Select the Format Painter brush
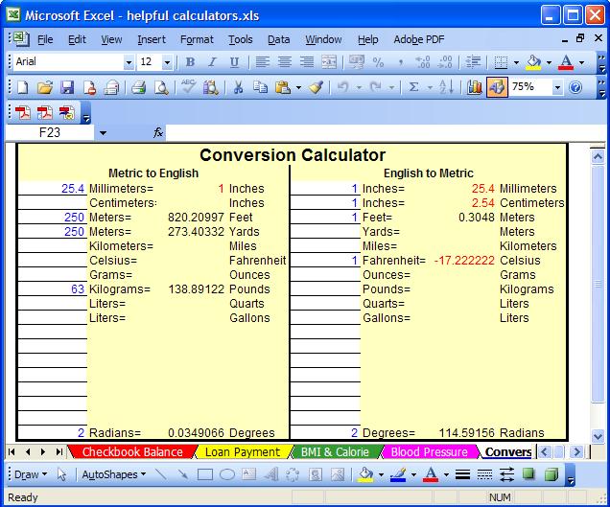 tap(316, 87)
